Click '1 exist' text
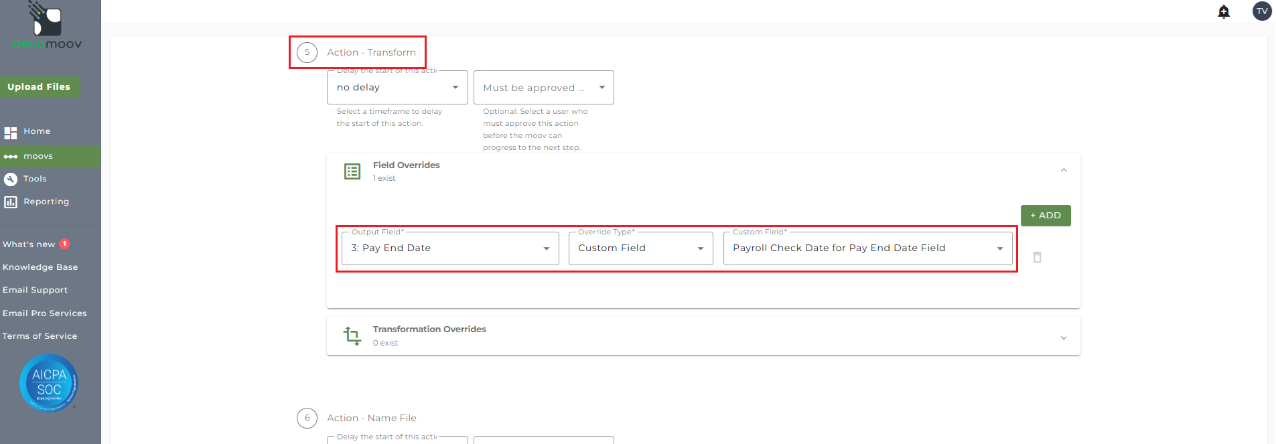 (x=384, y=179)
